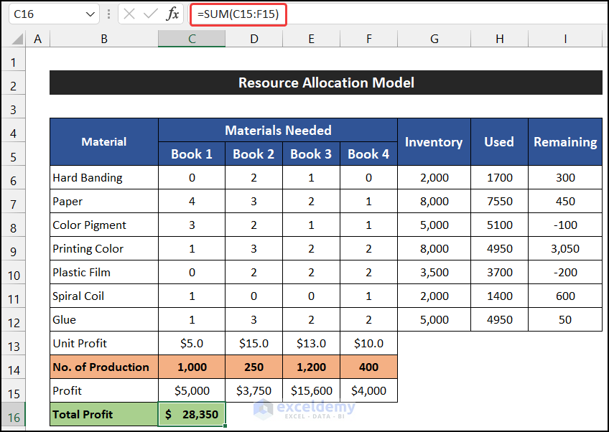Select row 8 header
This screenshot has height=432, width=609.
[13, 225]
